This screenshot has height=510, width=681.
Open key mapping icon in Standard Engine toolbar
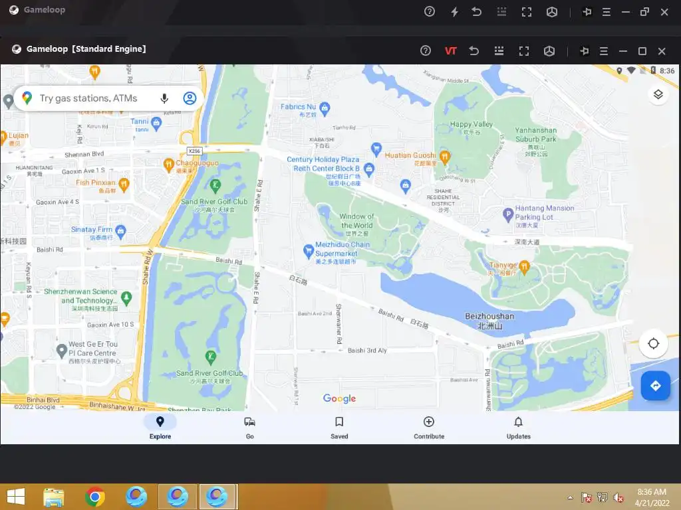point(499,50)
